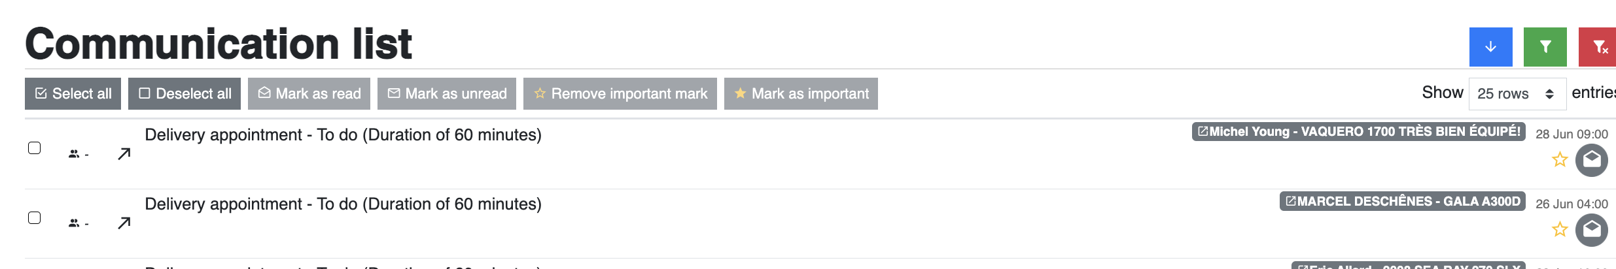Check the first Delivery appointment checkbox
This screenshot has width=1616, height=269.
click(35, 148)
